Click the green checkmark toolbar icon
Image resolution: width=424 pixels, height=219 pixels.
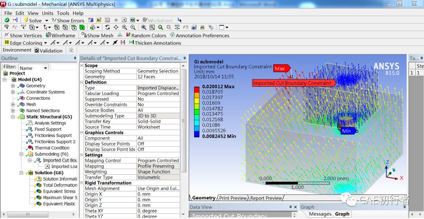click(7, 20)
